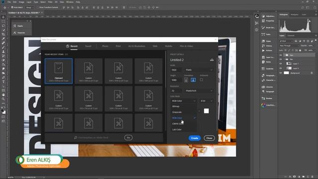This screenshot has height=179, width=318.
Task: Click the lock icon on Background layer
Action: pyautogui.click(x=312, y=73)
